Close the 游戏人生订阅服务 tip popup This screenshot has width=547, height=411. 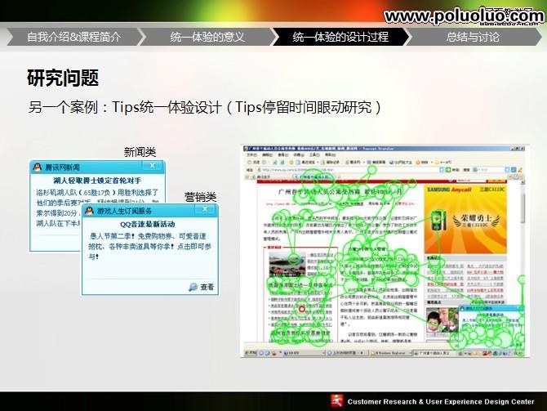205,209
